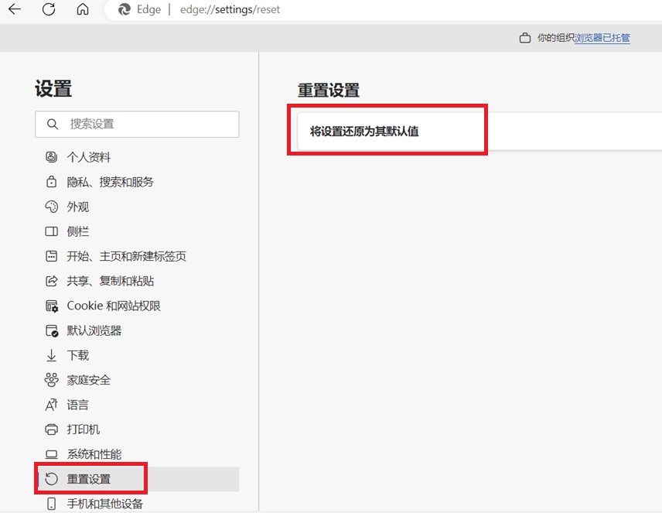
Task: Select the 语言 language settings icon
Action: tap(50, 405)
